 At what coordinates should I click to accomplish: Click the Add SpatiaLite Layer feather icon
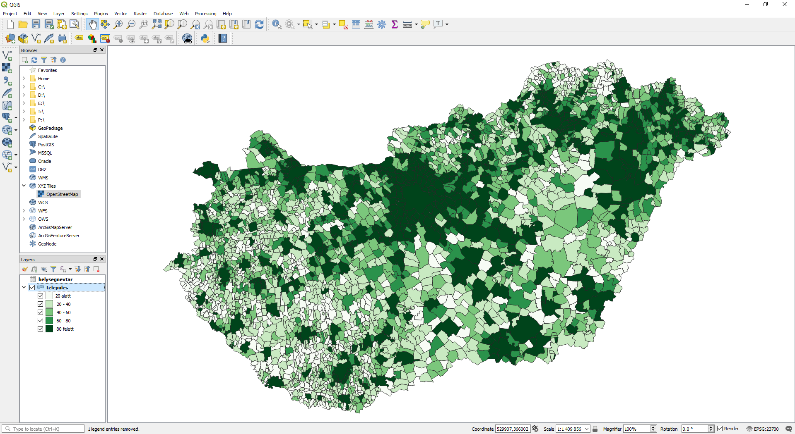[7, 93]
